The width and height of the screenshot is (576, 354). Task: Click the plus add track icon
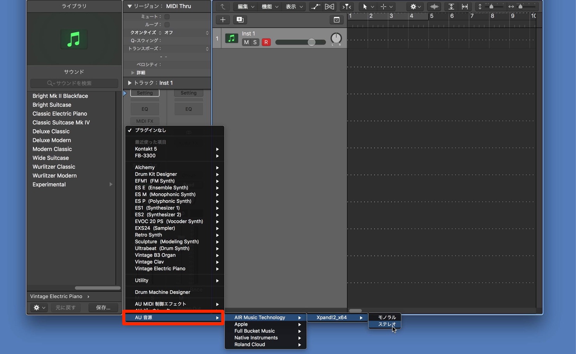(x=223, y=19)
